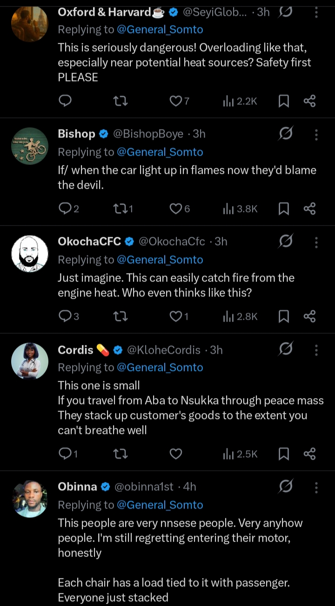Open three-dot menu on Cordis's tweet
The image size is (335, 606).
(316, 350)
